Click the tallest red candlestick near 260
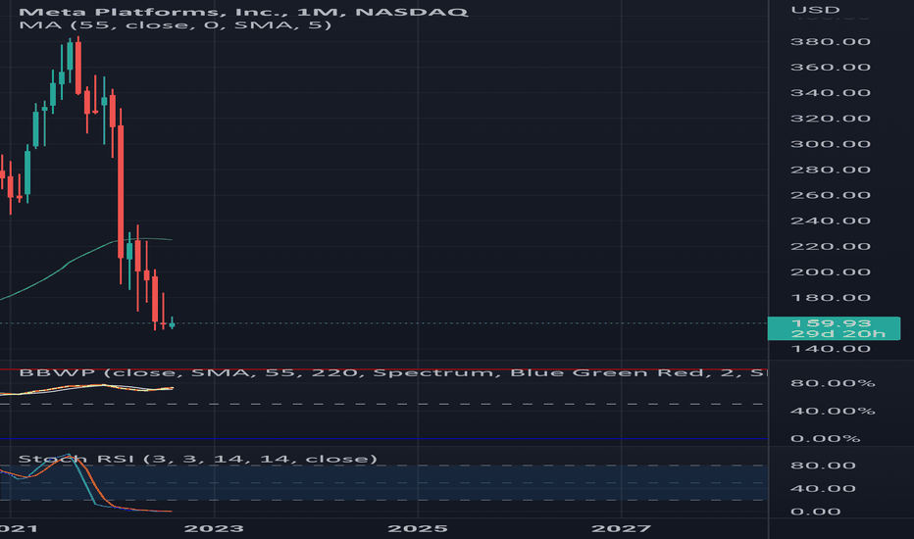914x539 pixels. pyautogui.click(x=121, y=192)
